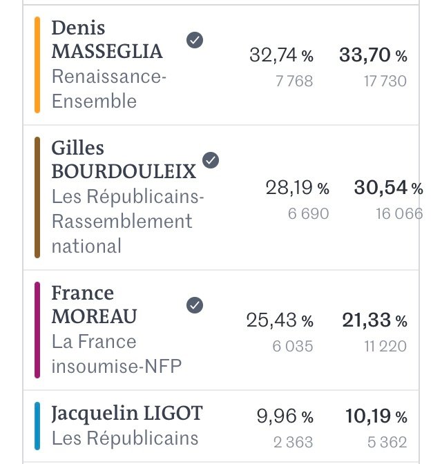This screenshot has height=464, width=442.
Task: Click the 33,70 % bold score
Action: (373, 55)
